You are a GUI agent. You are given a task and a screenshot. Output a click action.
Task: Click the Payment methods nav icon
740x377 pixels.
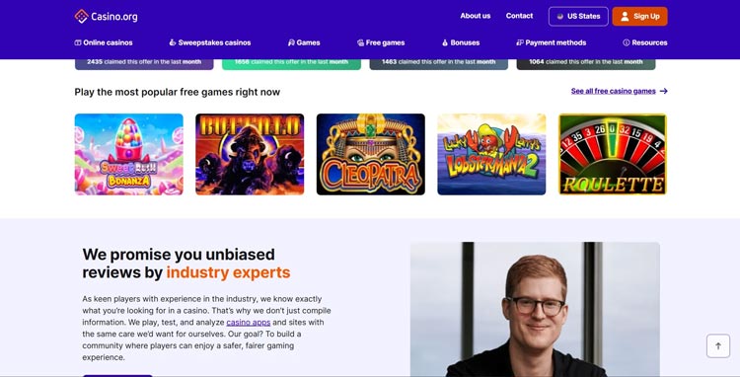pos(520,42)
